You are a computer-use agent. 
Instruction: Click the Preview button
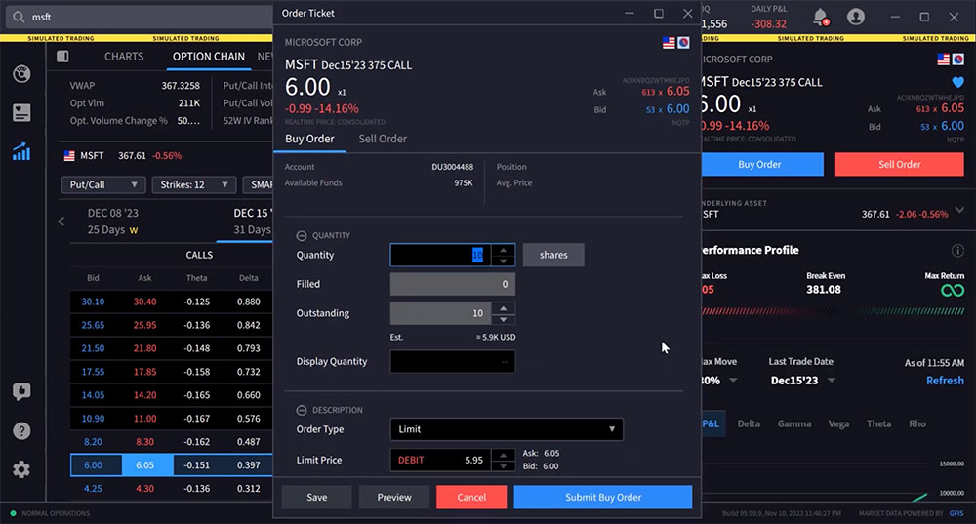pyautogui.click(x=394, y=498)
